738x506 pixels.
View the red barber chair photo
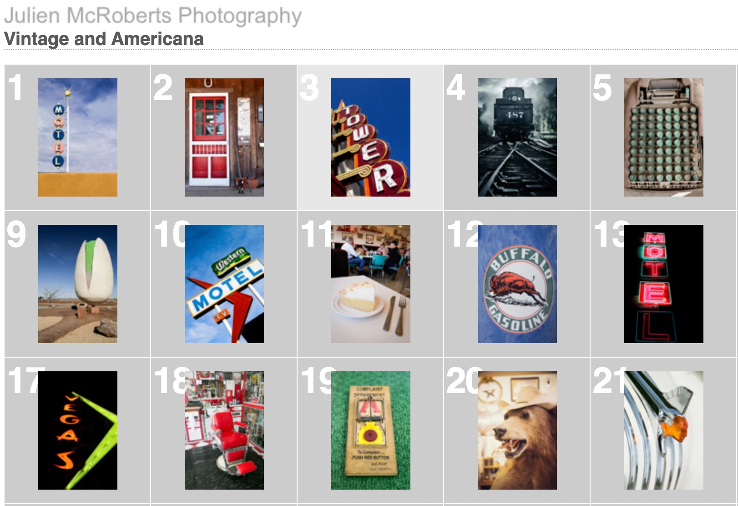(x=224, y=430)
